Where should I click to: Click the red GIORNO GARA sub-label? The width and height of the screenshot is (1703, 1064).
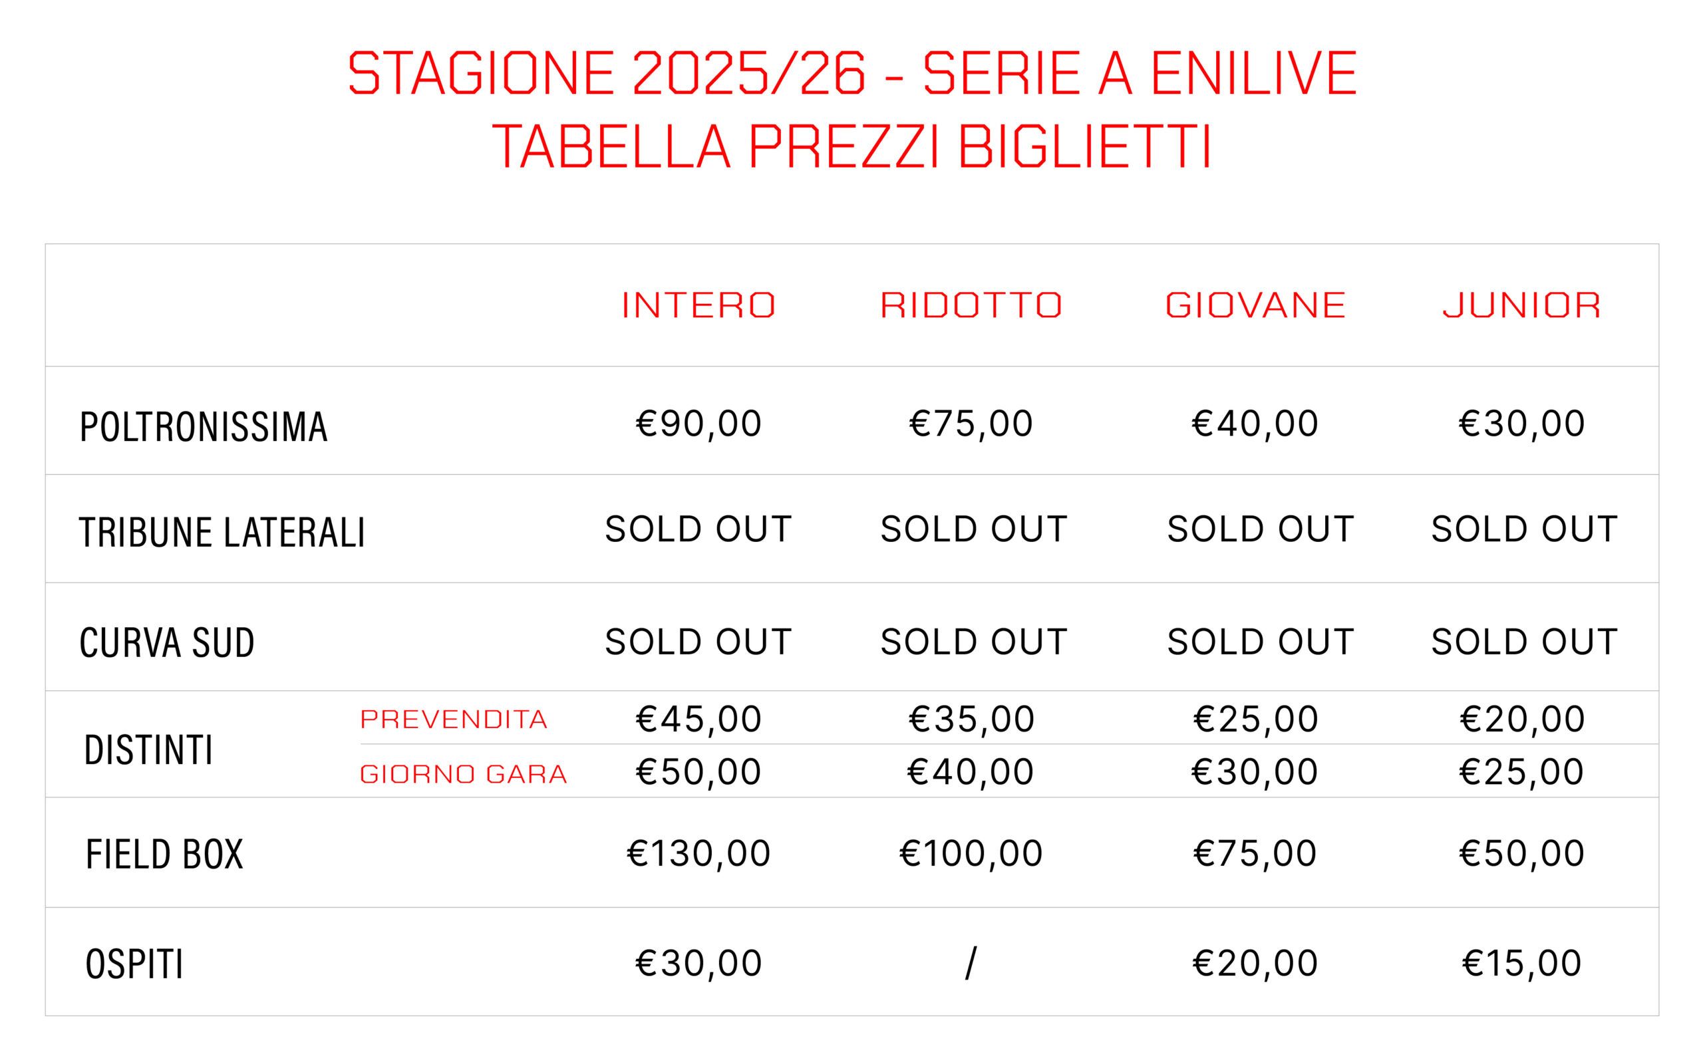[x=463, y=774]
